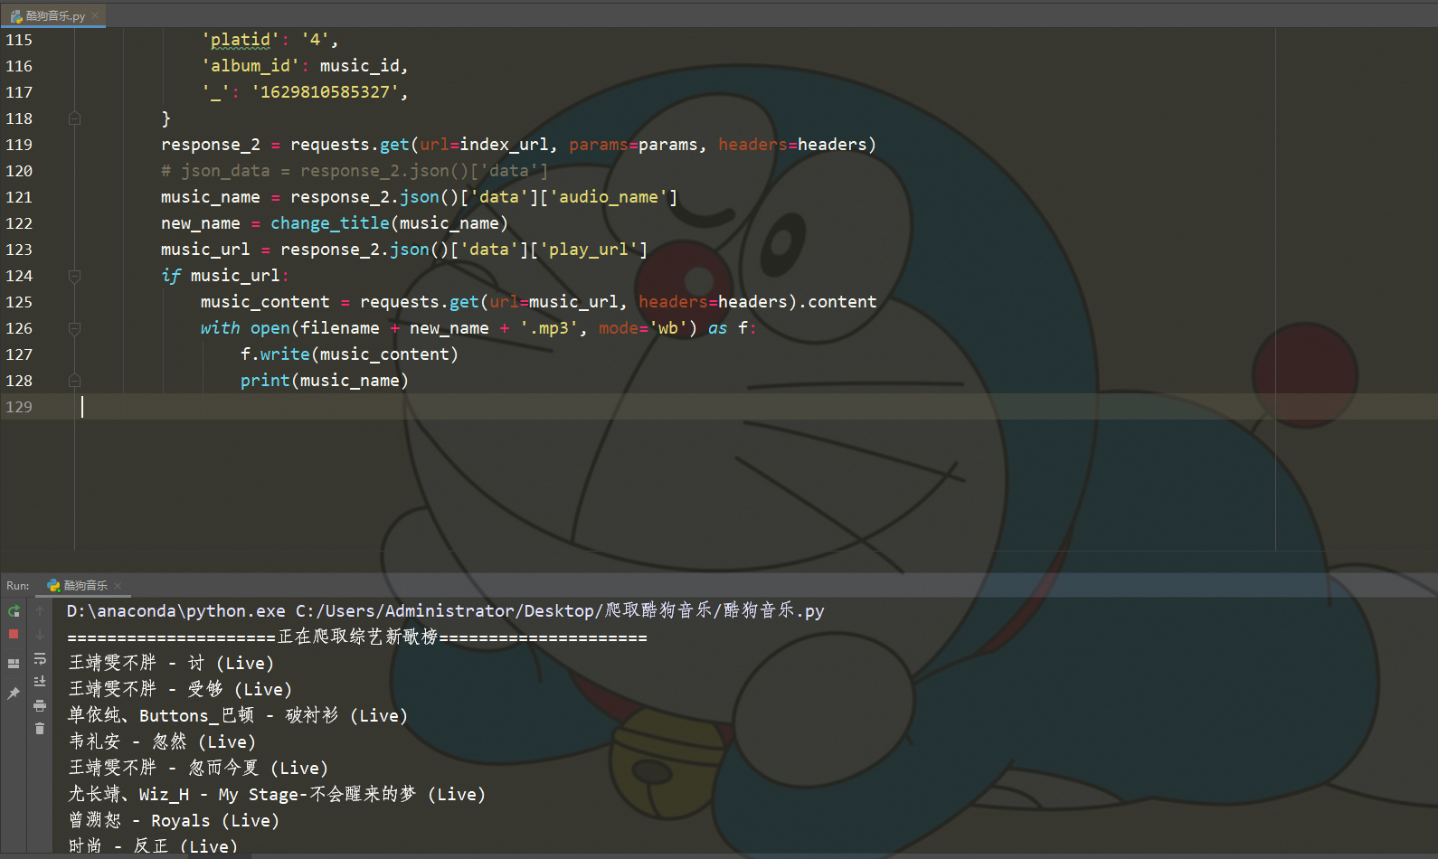Close the 酷狗音乐.py editor tab
Image resolution: width=1438 pixels, height=859 pixels.
coord(95,15)
